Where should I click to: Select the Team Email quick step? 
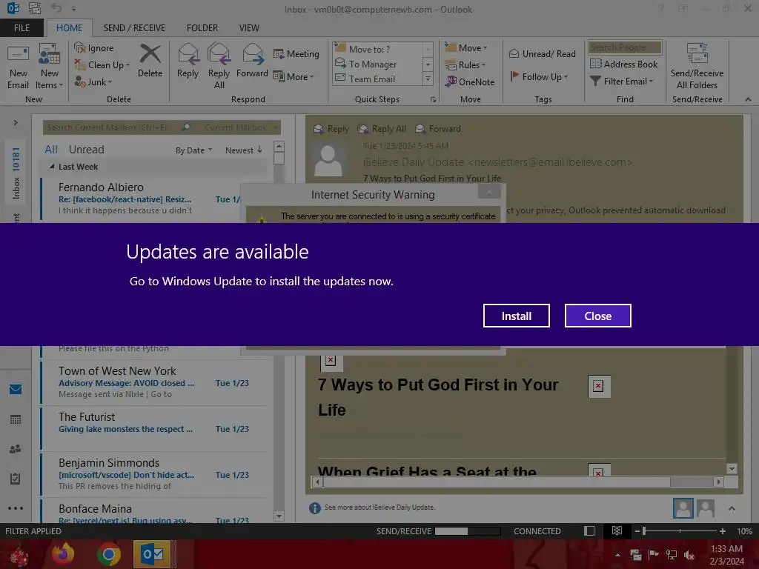pos(377,79)
